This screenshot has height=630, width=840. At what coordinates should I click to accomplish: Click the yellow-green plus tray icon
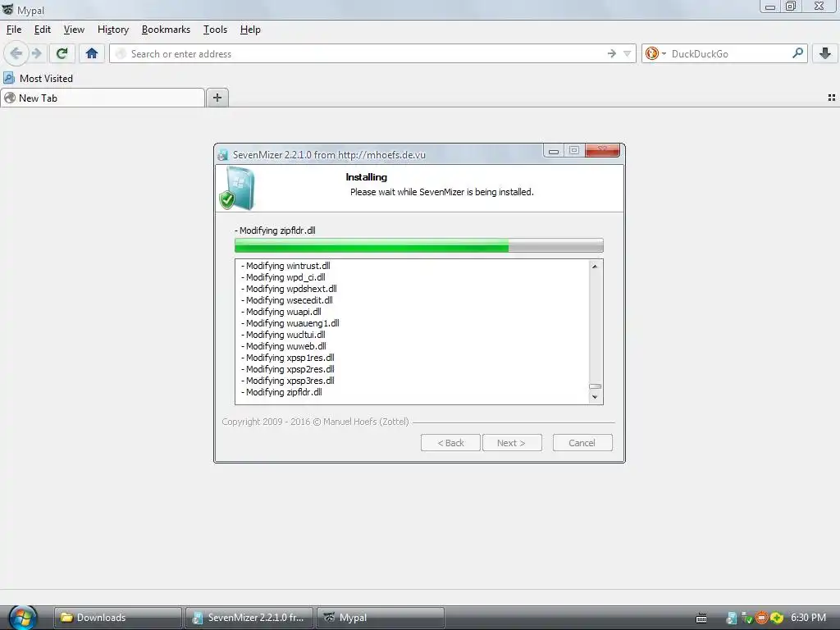coord(777,618)
